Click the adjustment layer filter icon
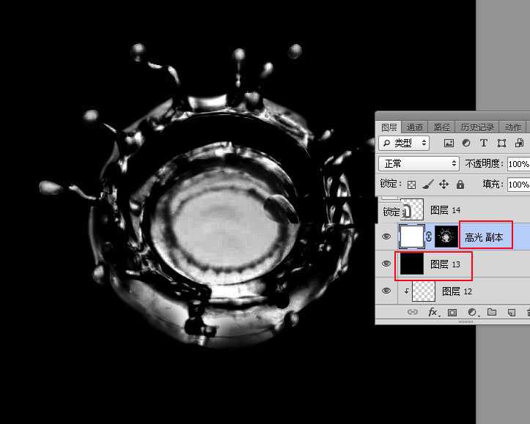Viewport: 530px width, 424px height. 466,144
